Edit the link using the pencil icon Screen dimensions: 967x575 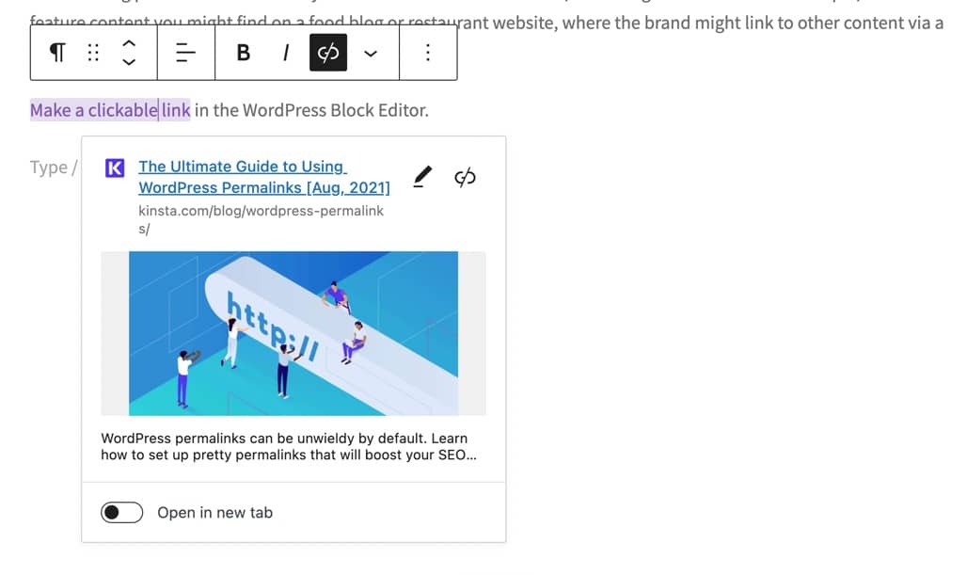[x=421, y=174]
